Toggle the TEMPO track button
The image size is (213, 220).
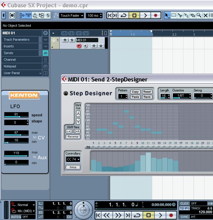pyautogui.click(x=184, y=208)
